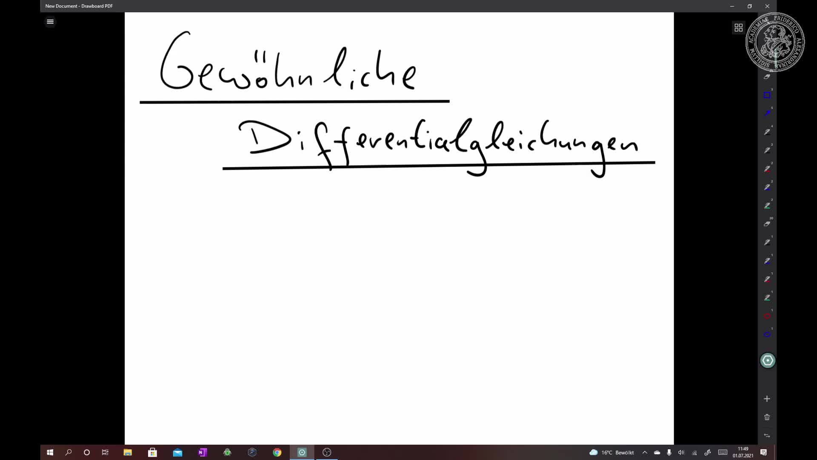Image resolution: width=817 pixels, height=460 pixels.
Task: Toggle the touch keyboard from the tray
Action: (722, 452)
